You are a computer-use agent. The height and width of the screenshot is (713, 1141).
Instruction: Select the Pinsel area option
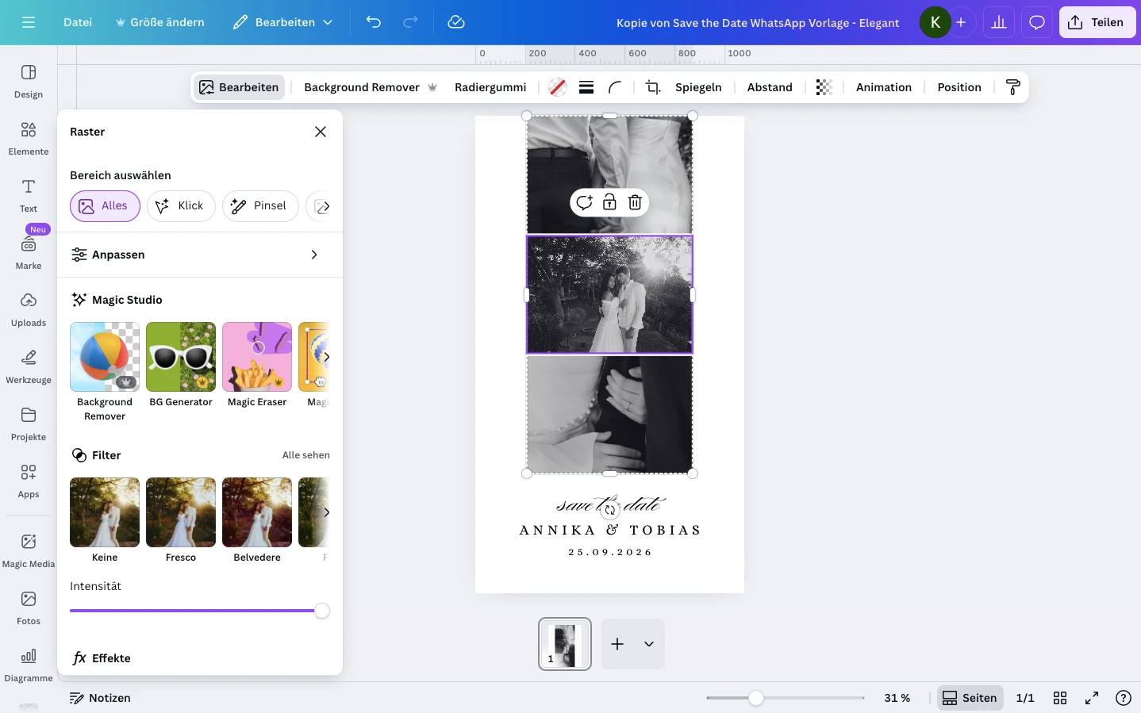coord(260,206)
